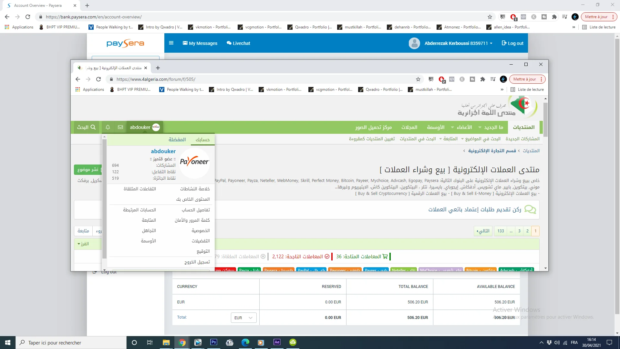The image size is (620, 349).
Task: Open Photoshop from the taskbar
Action: pyautogui.click(x=213, y=342)
